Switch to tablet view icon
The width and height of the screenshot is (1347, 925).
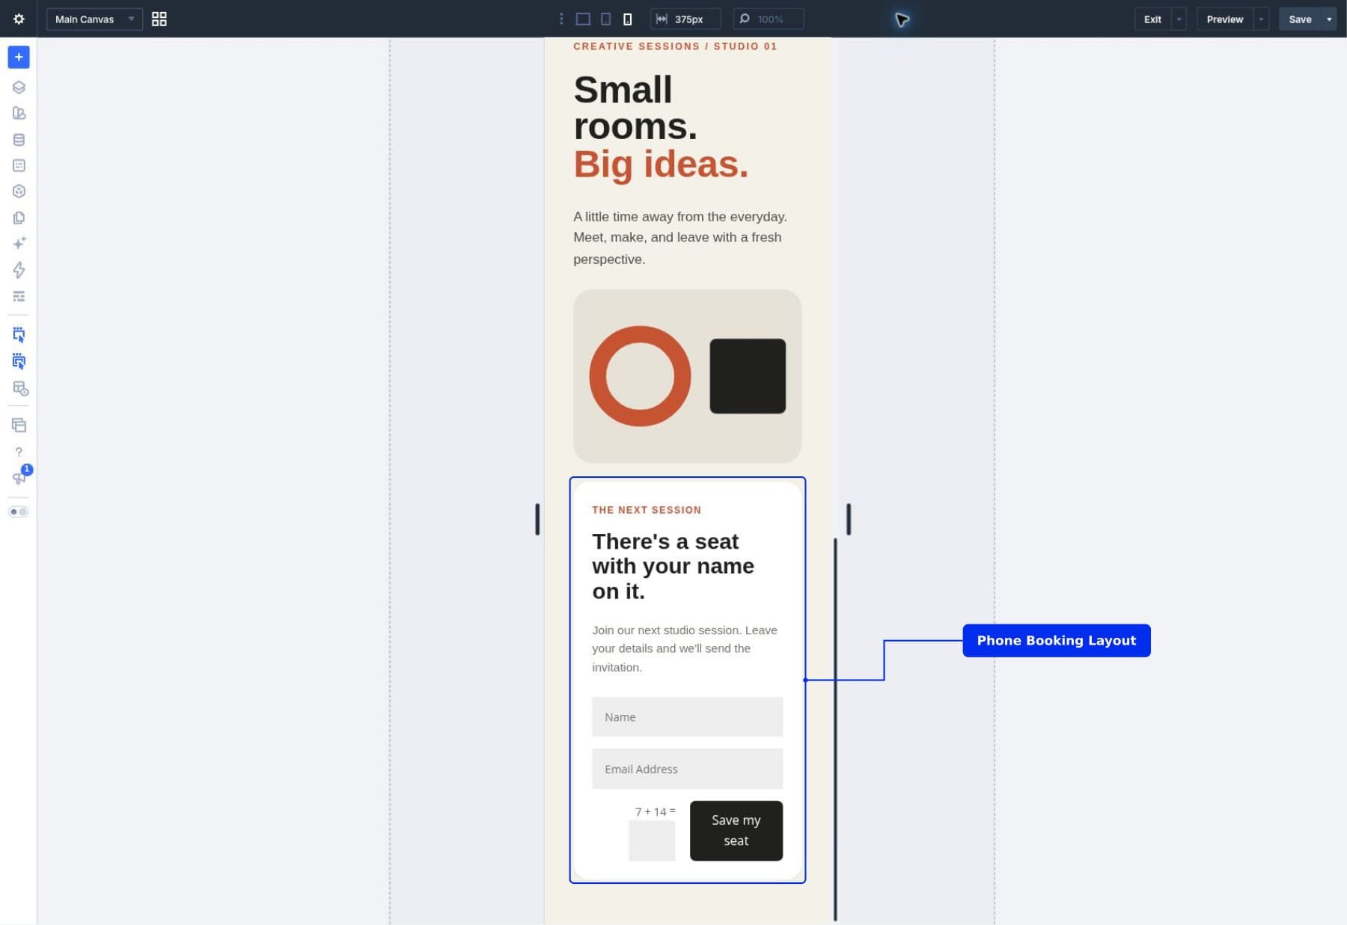606,19
